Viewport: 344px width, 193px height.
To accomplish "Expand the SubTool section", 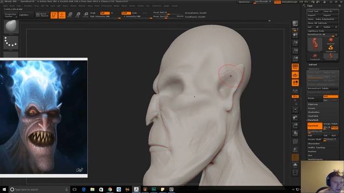I will tap(312, 64).
